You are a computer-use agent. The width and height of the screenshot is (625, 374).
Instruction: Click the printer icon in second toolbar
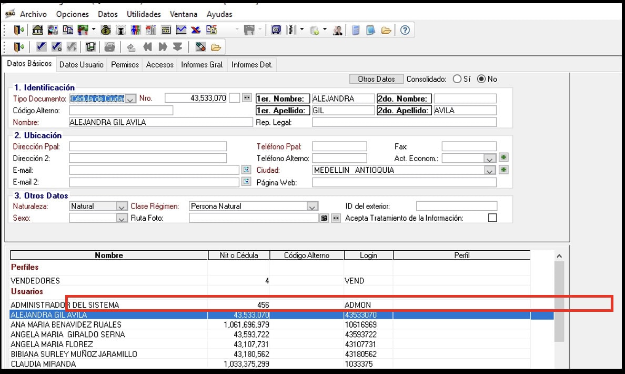pyautogui.click(x=109, y=47)
